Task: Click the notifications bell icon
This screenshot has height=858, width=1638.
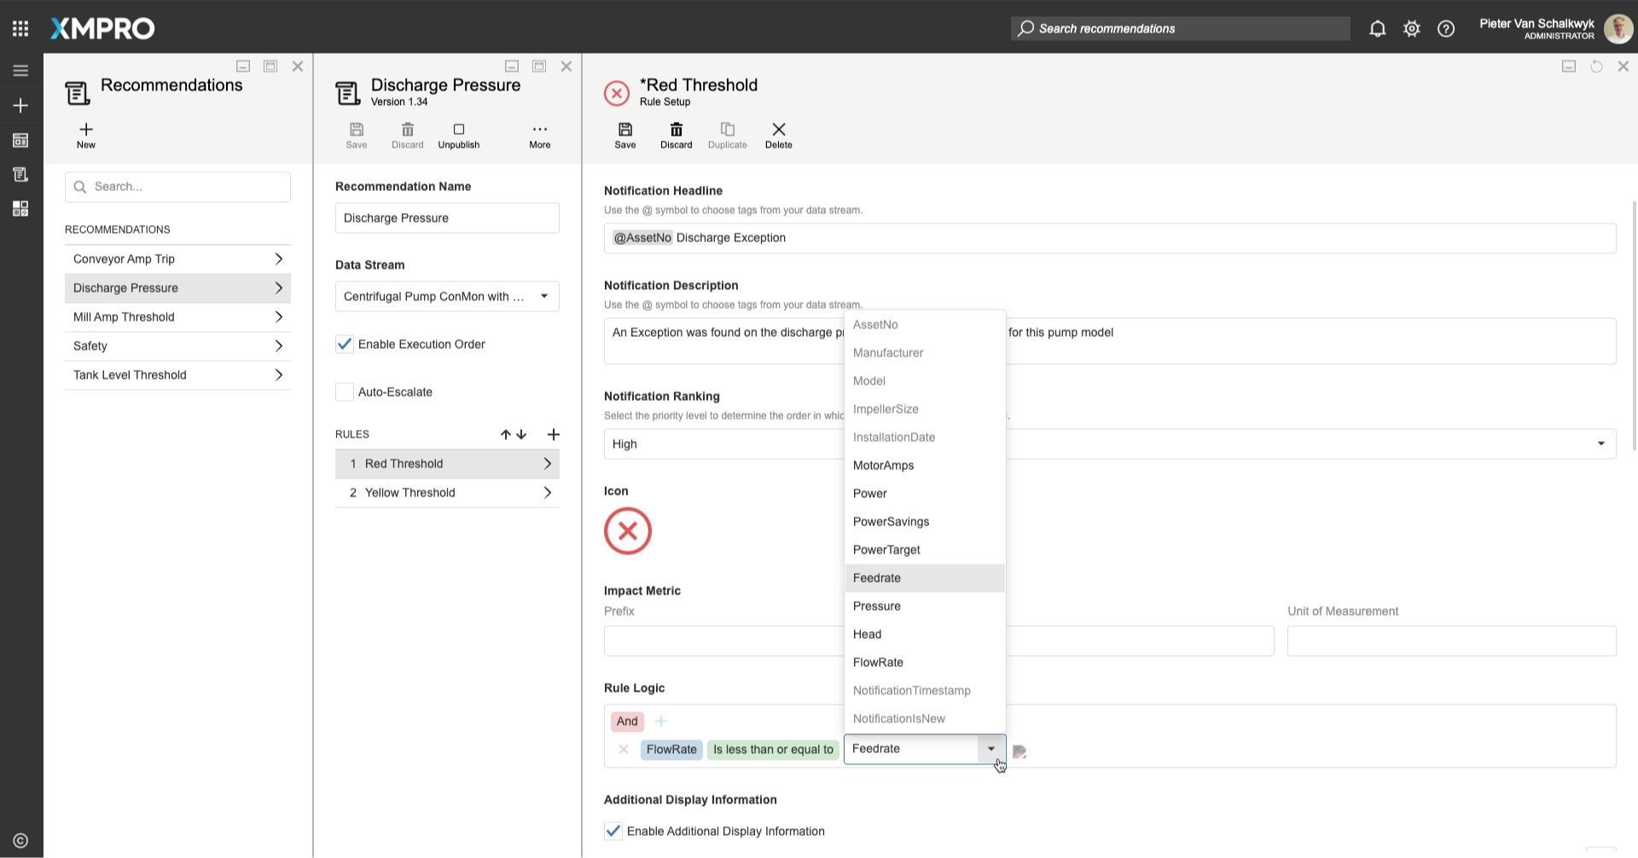Action: coord(1377,28)
